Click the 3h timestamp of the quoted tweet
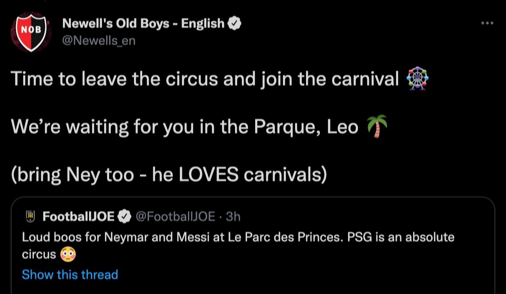Image resolution: width=506 pixels, height=294 pixels. (x=233, y=217)
